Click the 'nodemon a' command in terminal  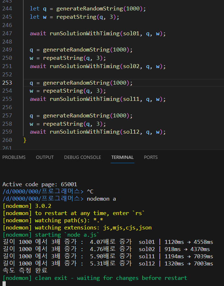(x=101, y=199)
